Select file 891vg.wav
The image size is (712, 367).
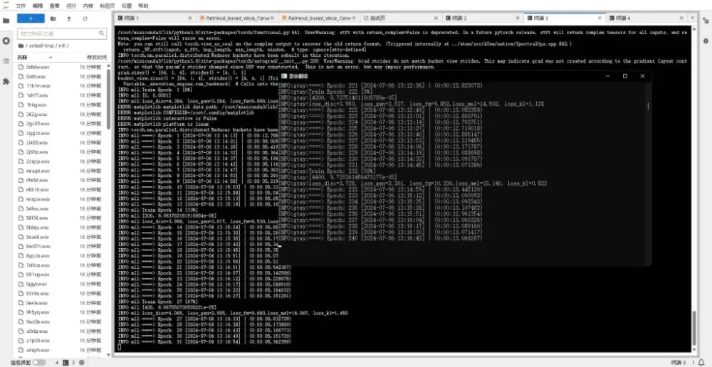tap(37, 275)
